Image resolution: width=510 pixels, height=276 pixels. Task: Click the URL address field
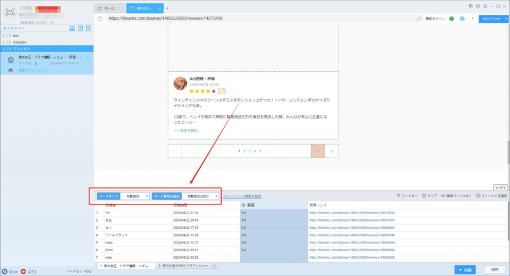point(260,18)
